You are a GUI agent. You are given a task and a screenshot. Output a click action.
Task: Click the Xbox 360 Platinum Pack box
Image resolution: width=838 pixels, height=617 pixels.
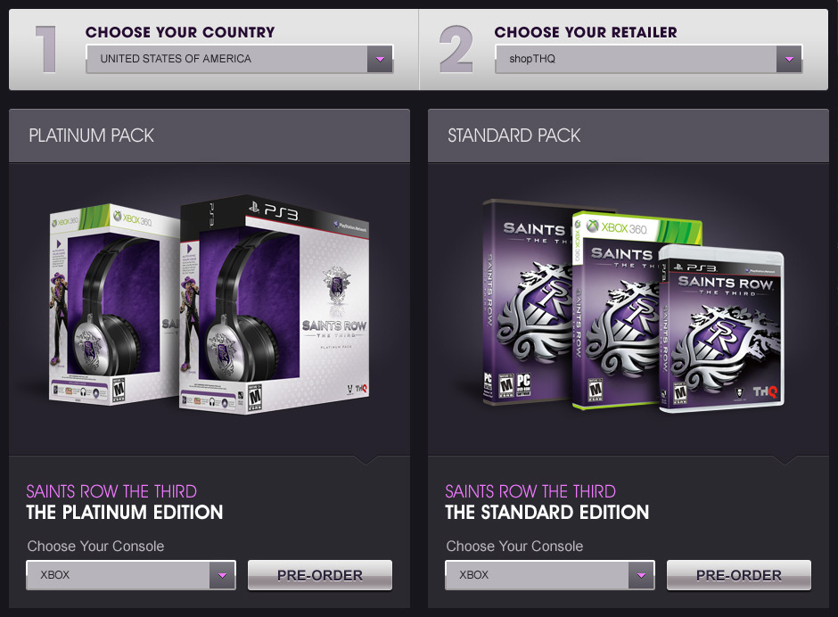114,304
